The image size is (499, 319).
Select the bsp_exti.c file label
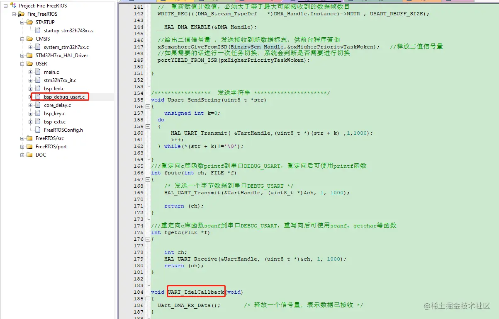(55, 121)
